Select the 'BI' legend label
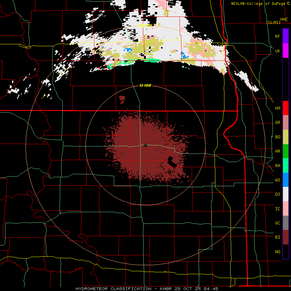This screenshot has width=291, height=291. coord(277,237)
